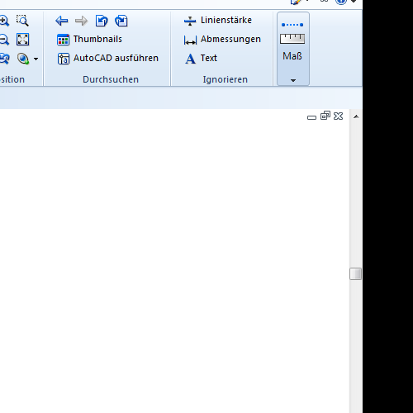Click the blue back arrow
This screenshot has width=413, height=413.
(62, 21)
